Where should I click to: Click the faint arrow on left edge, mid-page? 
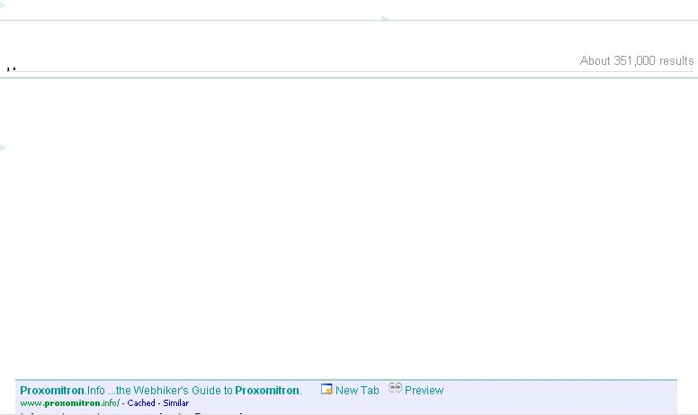coord(3,147)
